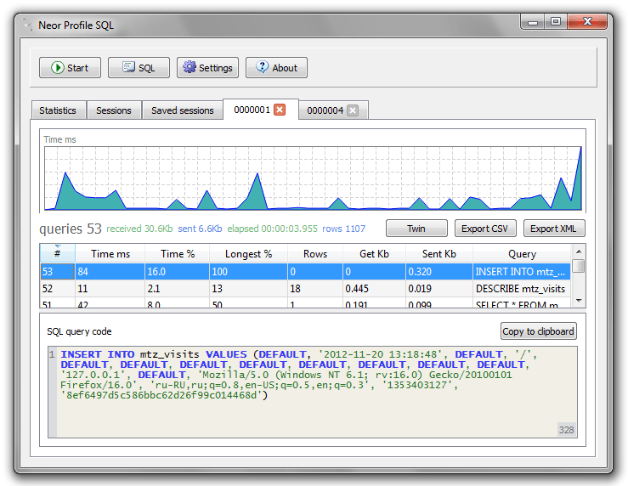Copy the SQL query to clipboard
This screenshot has height=486, width=628.
(538, 331)
